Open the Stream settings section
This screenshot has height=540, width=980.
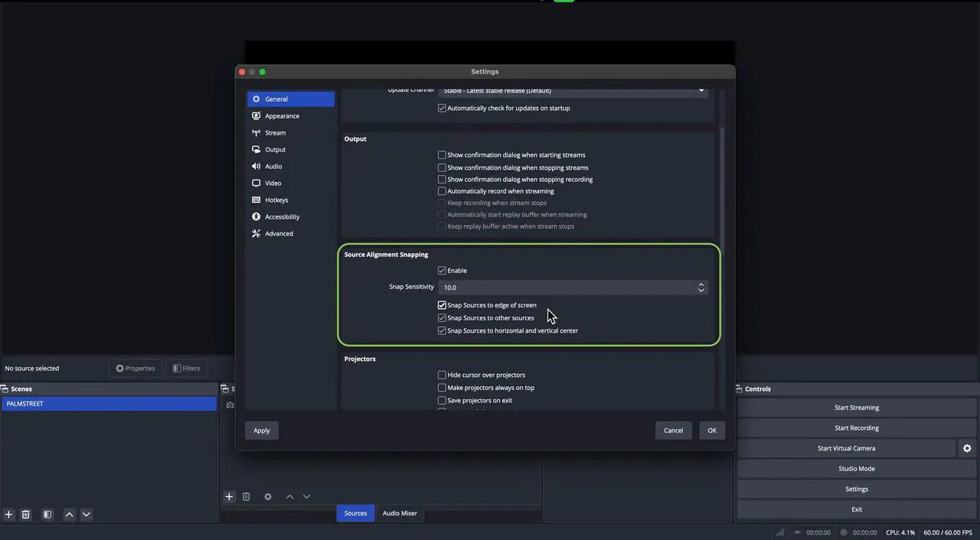(275, 133)
